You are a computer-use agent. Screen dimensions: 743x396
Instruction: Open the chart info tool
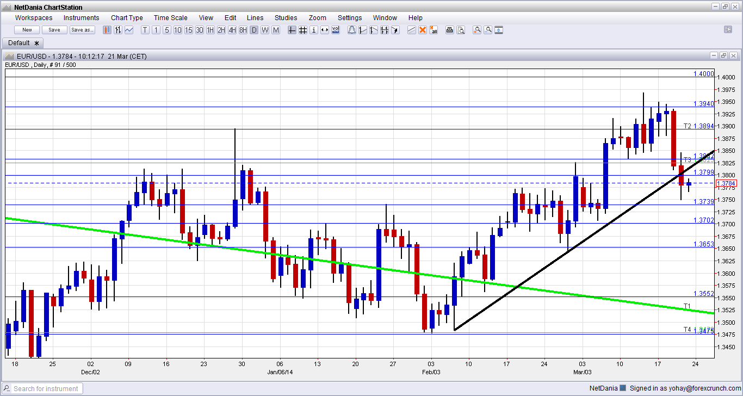(x=314, y=30)
